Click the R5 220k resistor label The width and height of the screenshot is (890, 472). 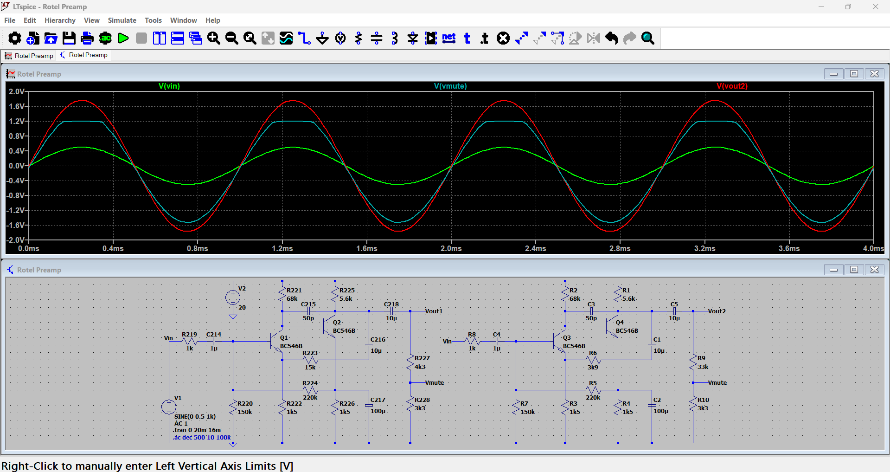pos(593,390)
